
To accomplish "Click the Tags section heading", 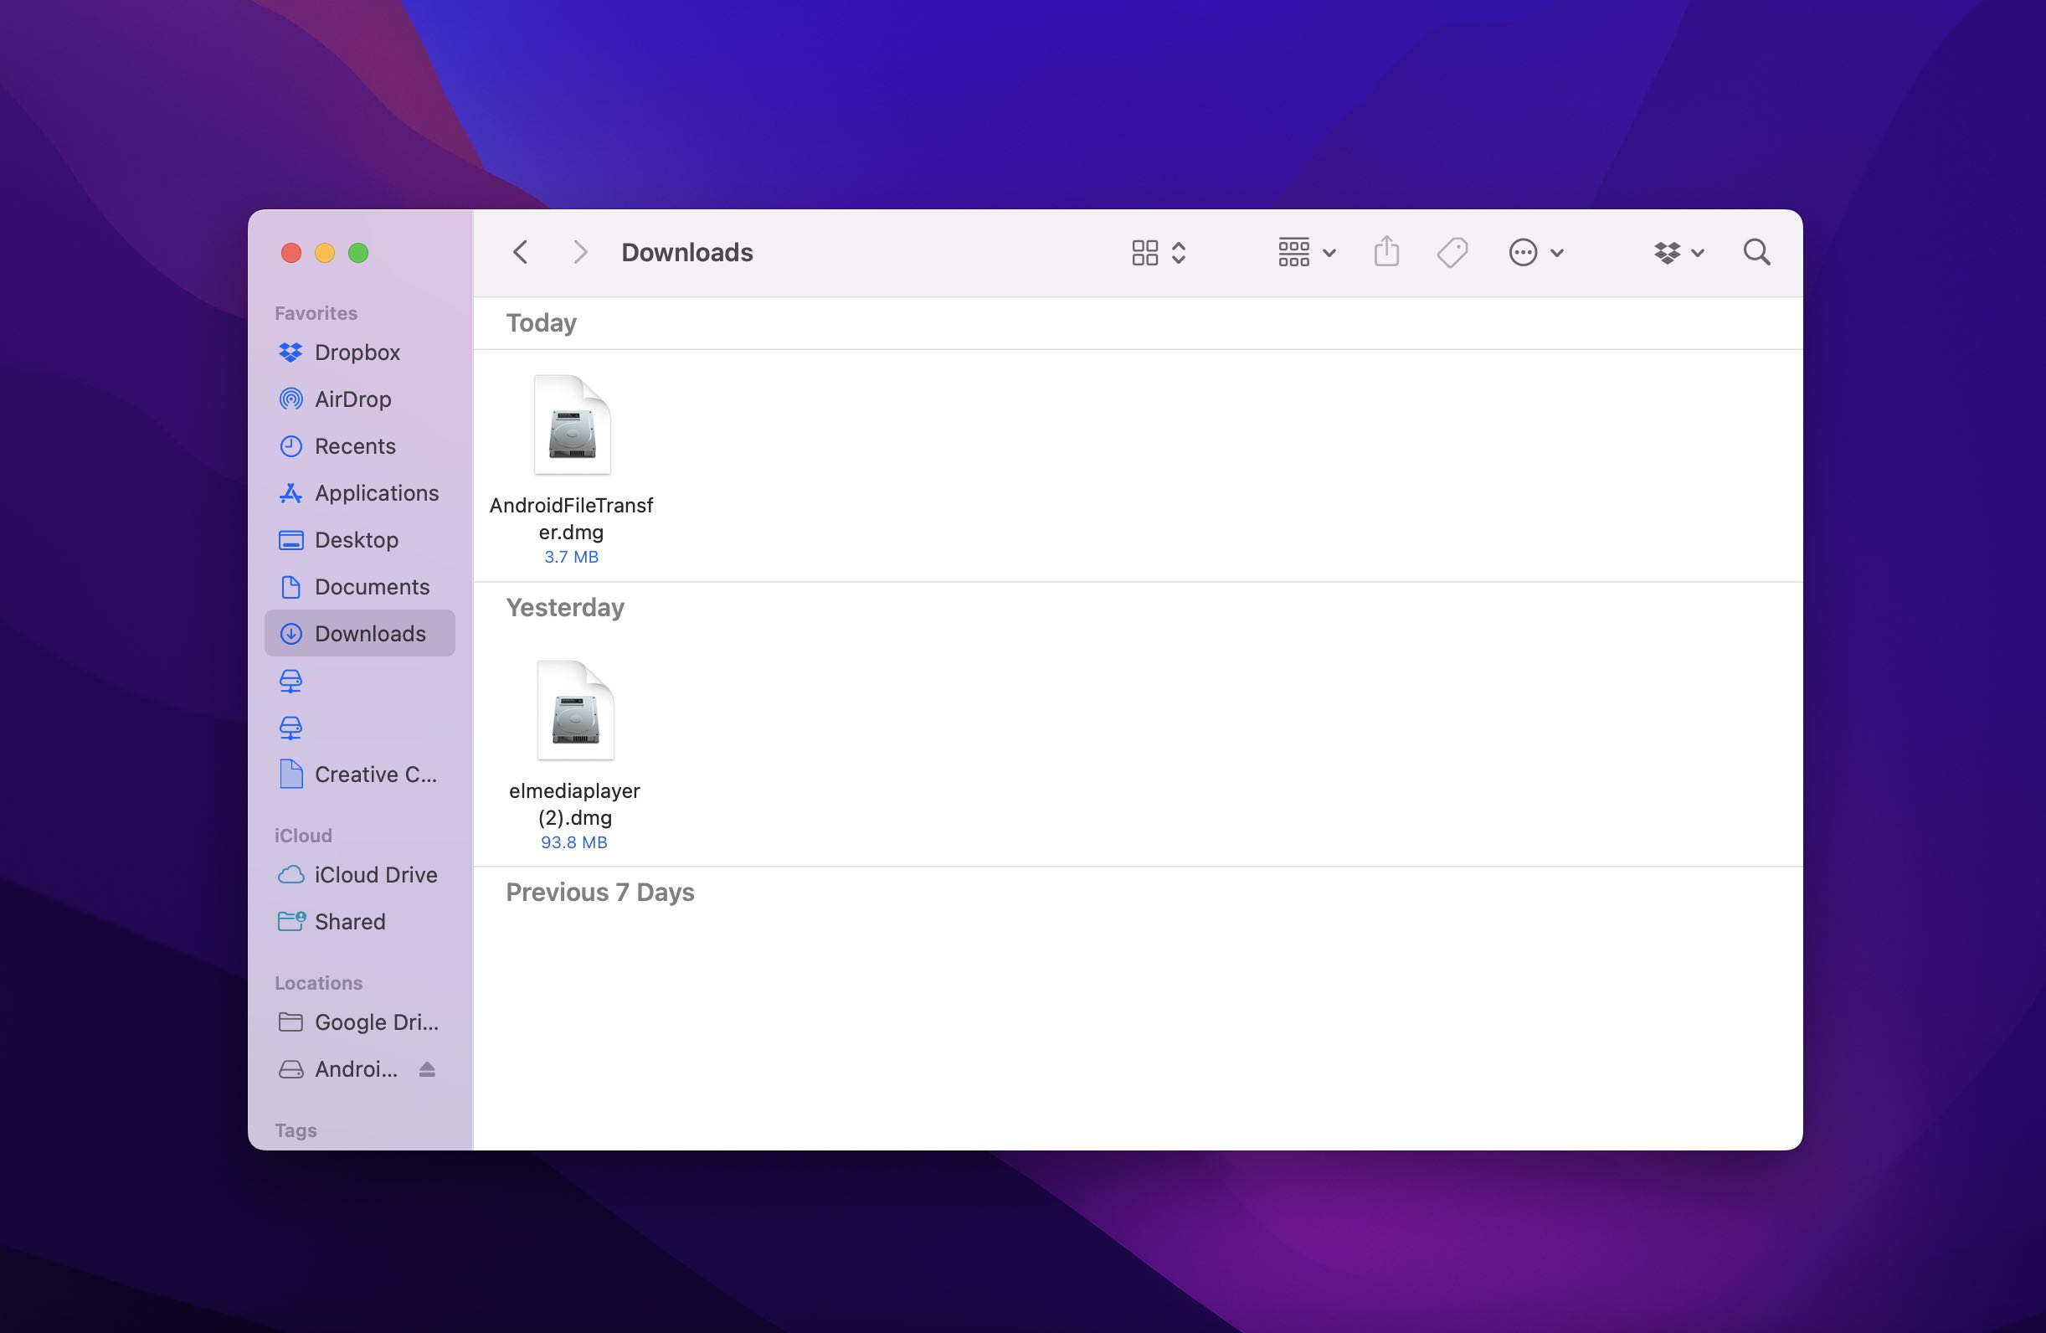I will (296, 1130).
